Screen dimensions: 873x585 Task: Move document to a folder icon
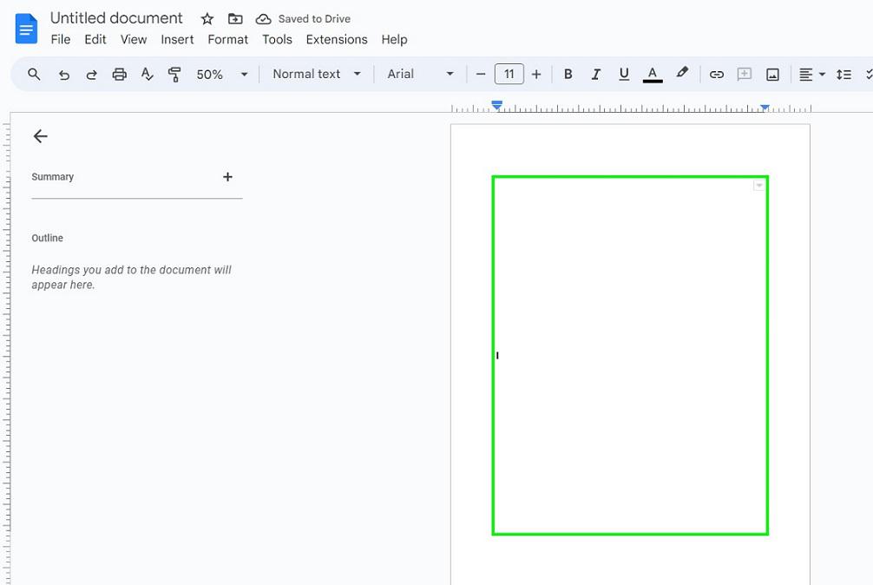[x=235, y=19]
